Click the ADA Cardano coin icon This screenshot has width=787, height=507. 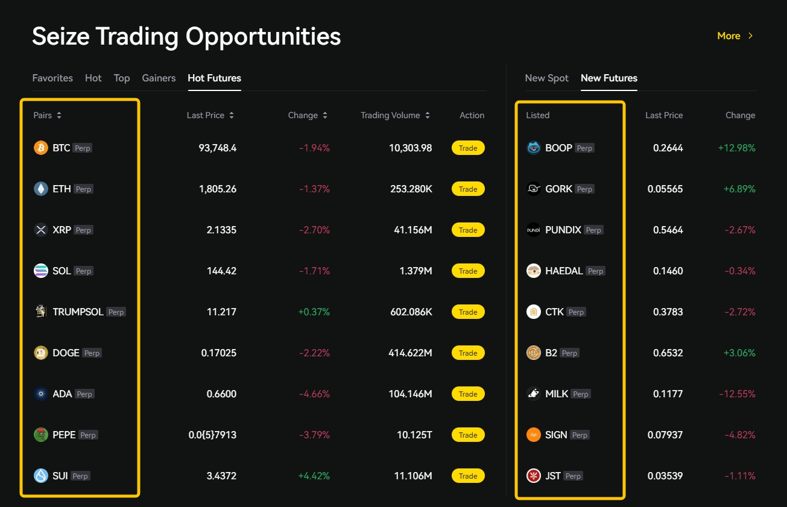pos(41,394)
